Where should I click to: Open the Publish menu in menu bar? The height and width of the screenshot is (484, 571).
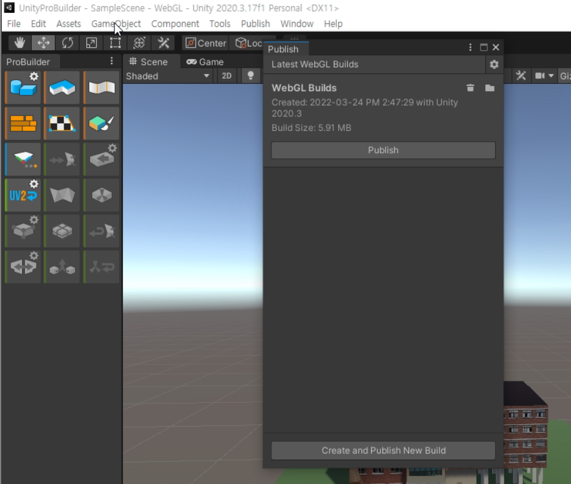pos(256,24)
